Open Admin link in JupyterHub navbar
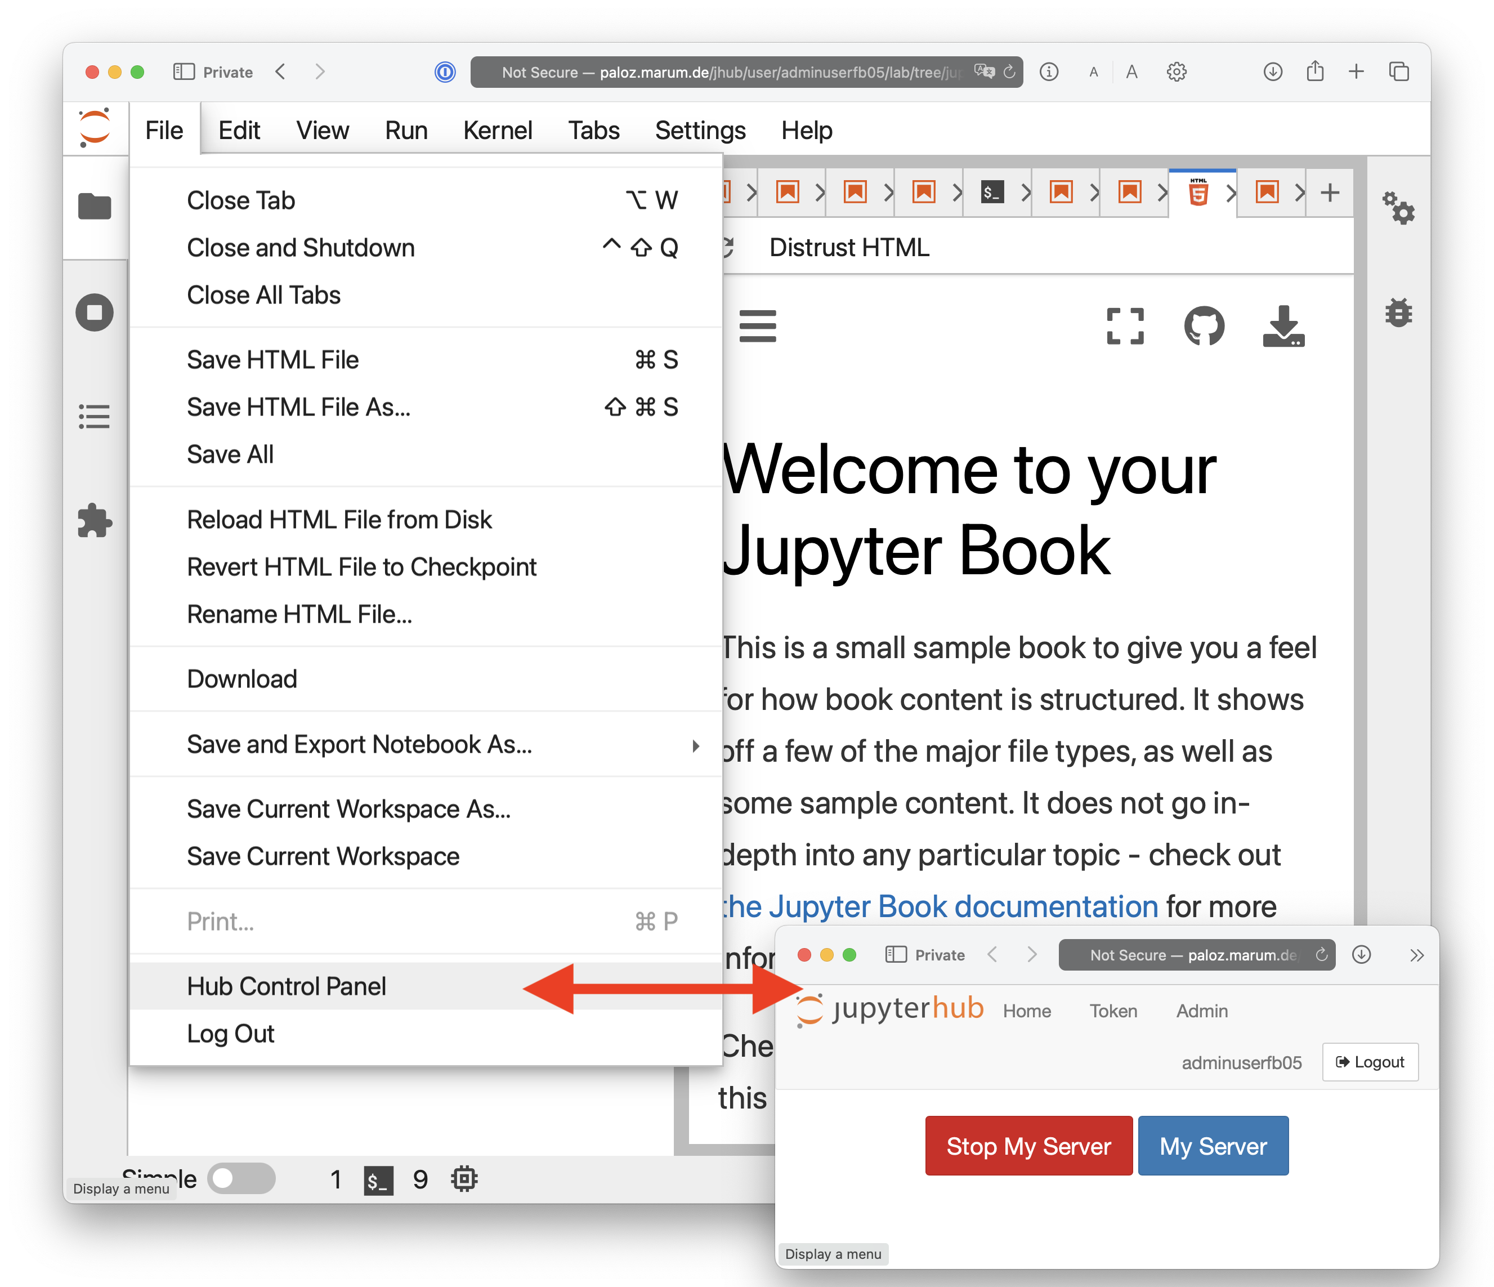This screenshot has width=1494, height=1287. point(1202,1011)
